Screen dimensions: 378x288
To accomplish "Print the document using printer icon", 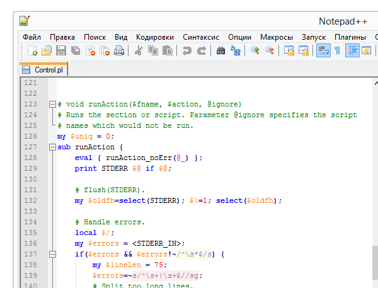I will (x=119, y=51).
